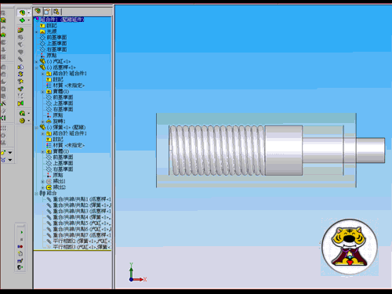Click the XY coordinate triad in viewport corner
The height and width of the screenshot is (294, 392).
click(x=137, y=273)
